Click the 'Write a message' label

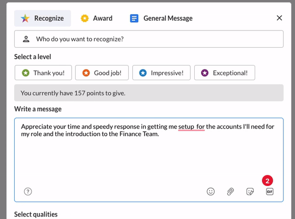38,109
